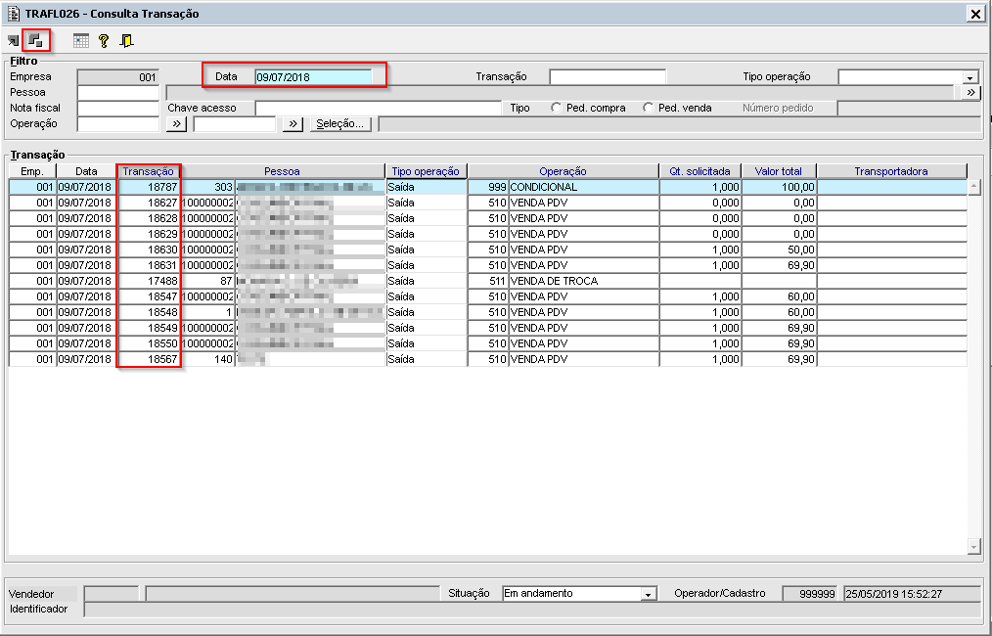This screenshot has width=992, height=636.
Task: Select transaction cell 18631
Action: coord(149,265)
